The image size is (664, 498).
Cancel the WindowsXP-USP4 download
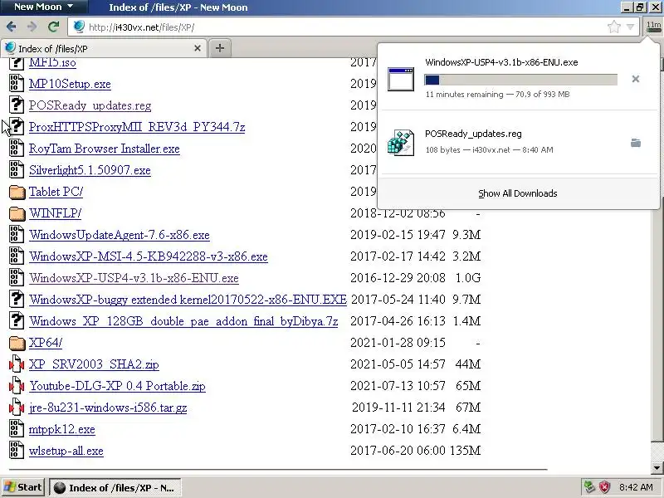635,79
